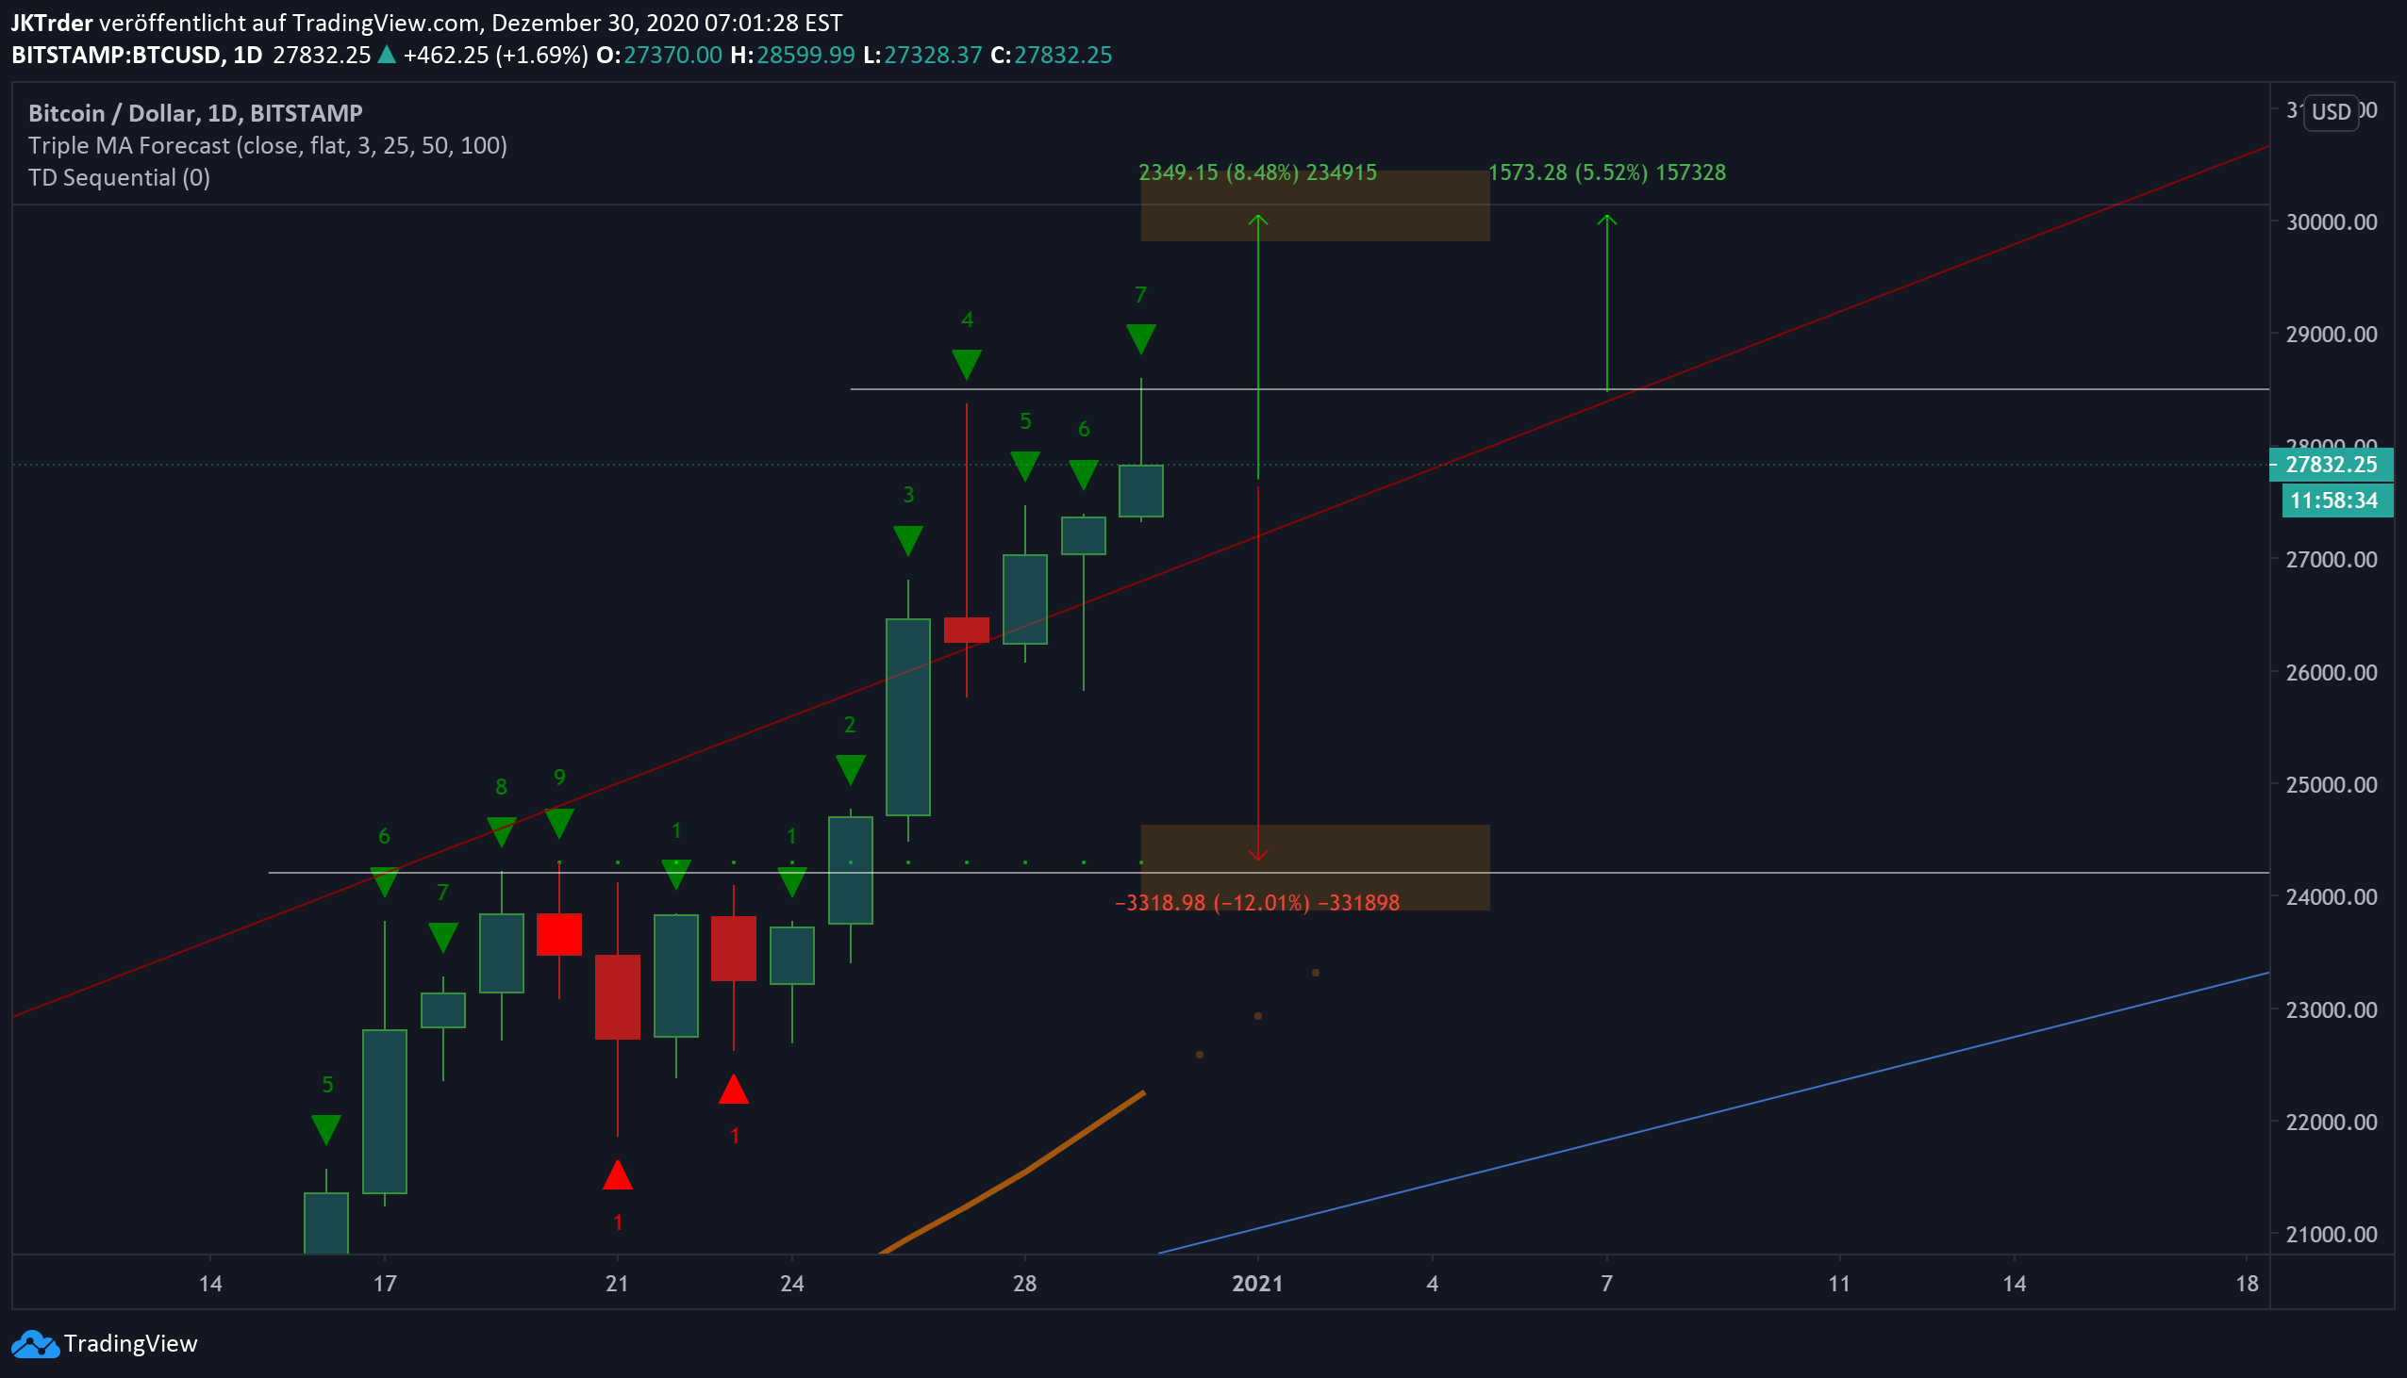
Task: Click the 1573.28 (5.52%) measurement label
Action: pos(1606,173)
